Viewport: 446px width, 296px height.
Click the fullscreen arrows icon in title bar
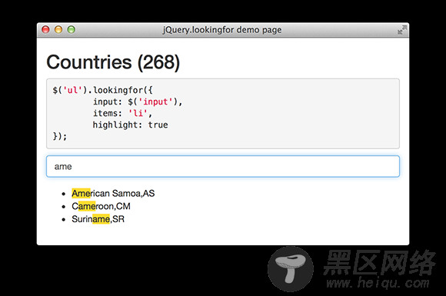pos(402,30)
